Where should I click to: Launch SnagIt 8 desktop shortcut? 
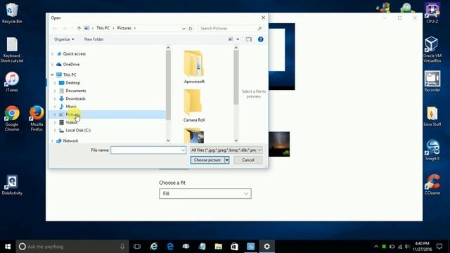pos(432,150)
